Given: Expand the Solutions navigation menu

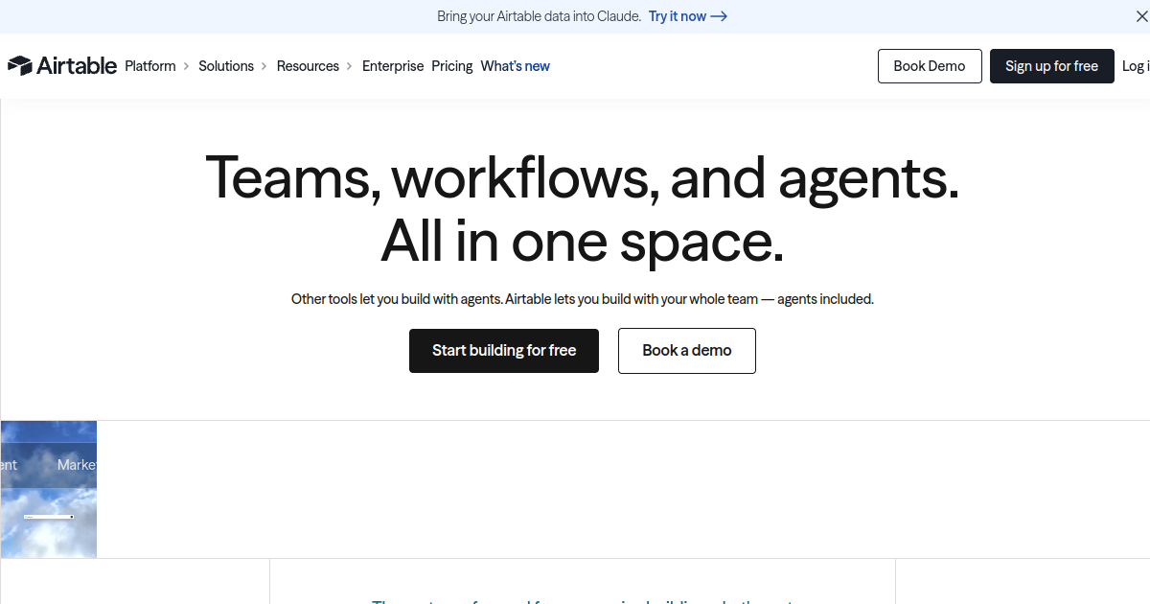Looking at the screenshot, I should (233, 66).
